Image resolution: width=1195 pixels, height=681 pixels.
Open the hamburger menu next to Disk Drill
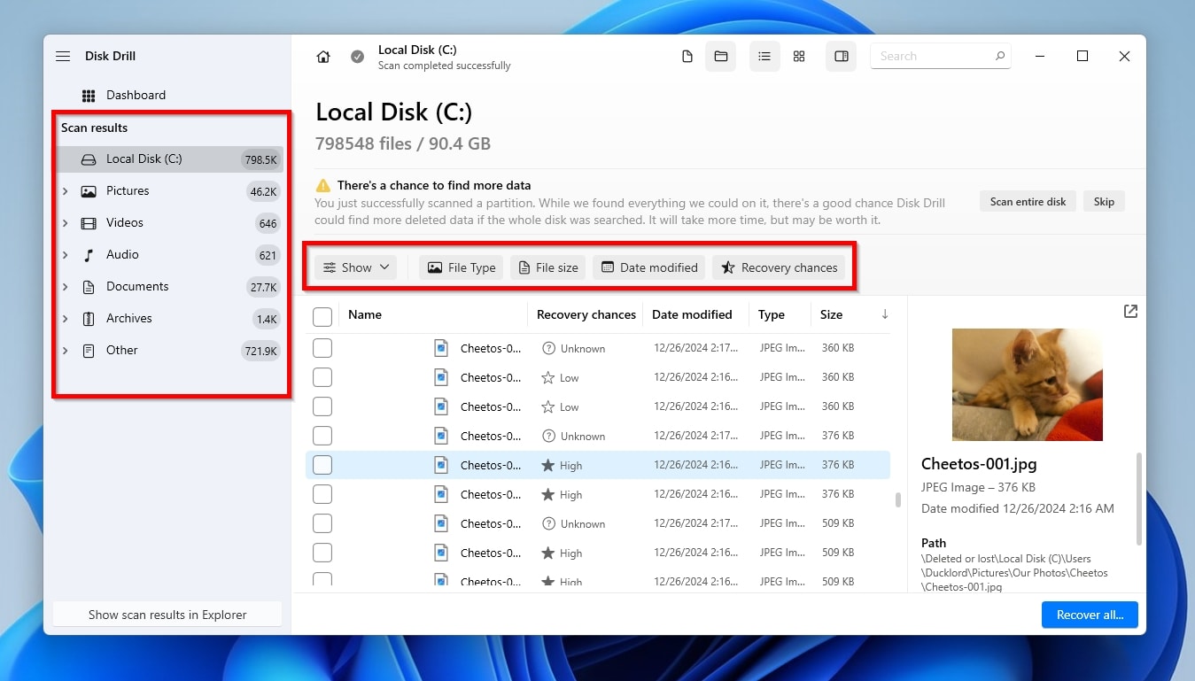63,57
